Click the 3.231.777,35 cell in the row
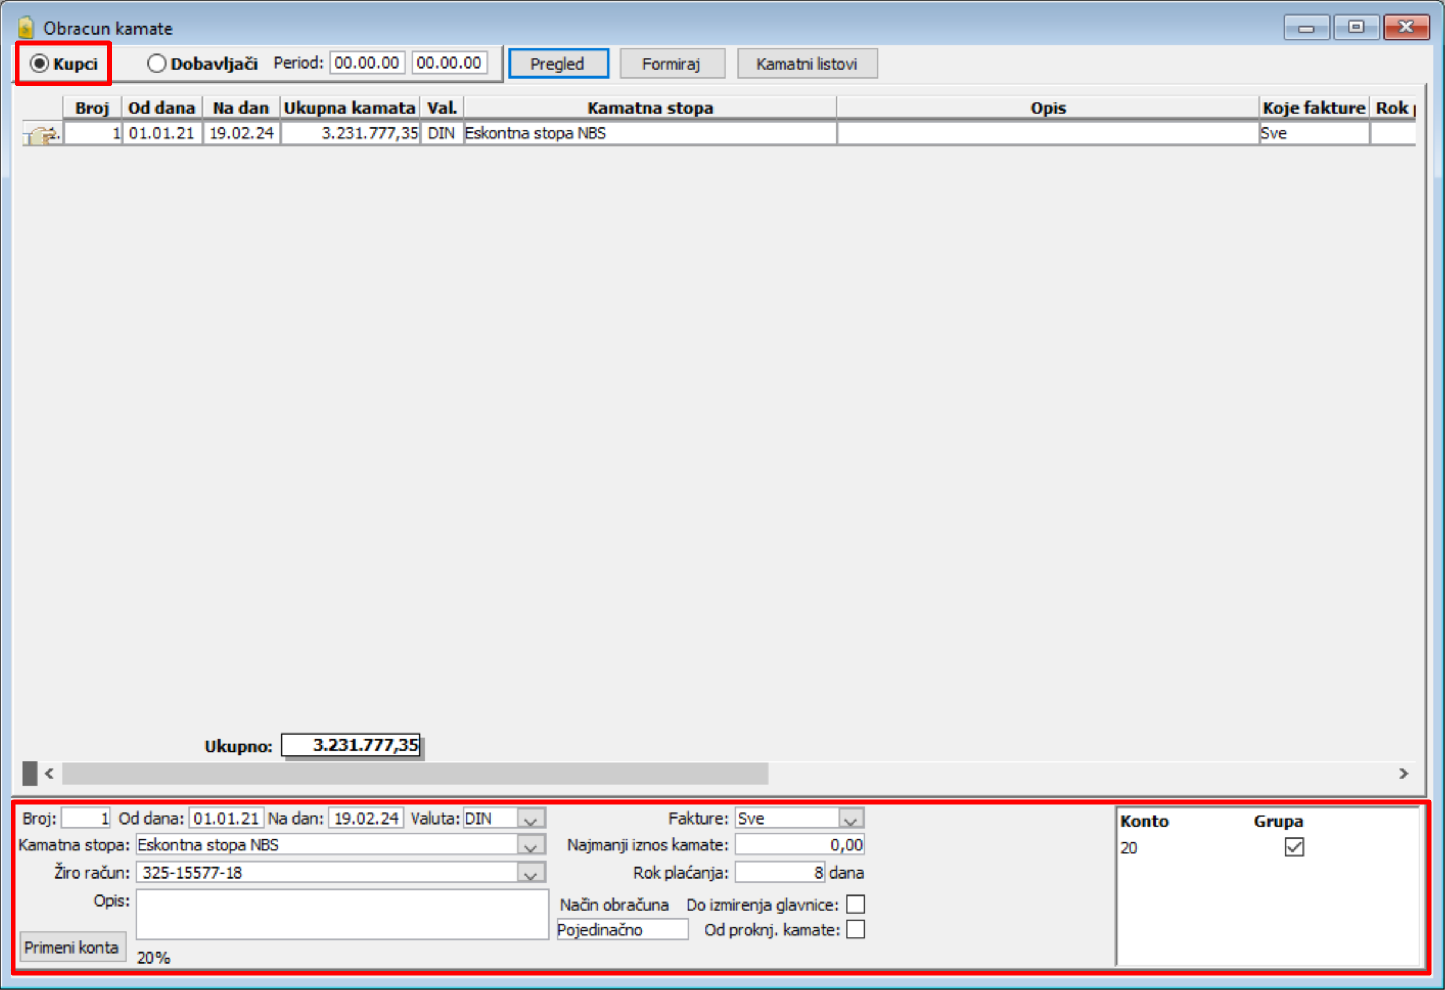 coord(350,134)
